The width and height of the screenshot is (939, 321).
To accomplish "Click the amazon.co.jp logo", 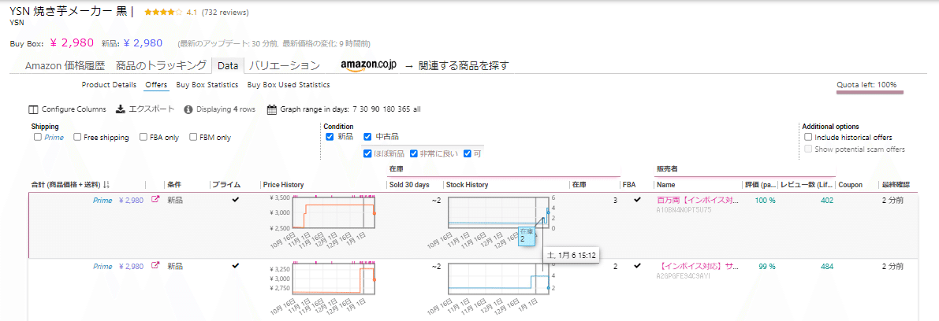I will [368, 66].
